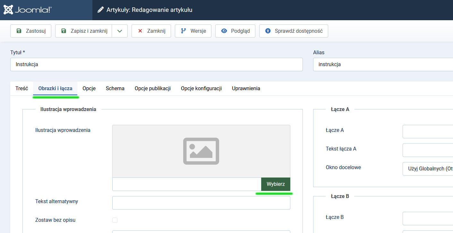The height and width of the screenshot is (233, 453).
Task: Click the accessibility icon on Sprawdź dostępność
Action: (x=268, y=31)
